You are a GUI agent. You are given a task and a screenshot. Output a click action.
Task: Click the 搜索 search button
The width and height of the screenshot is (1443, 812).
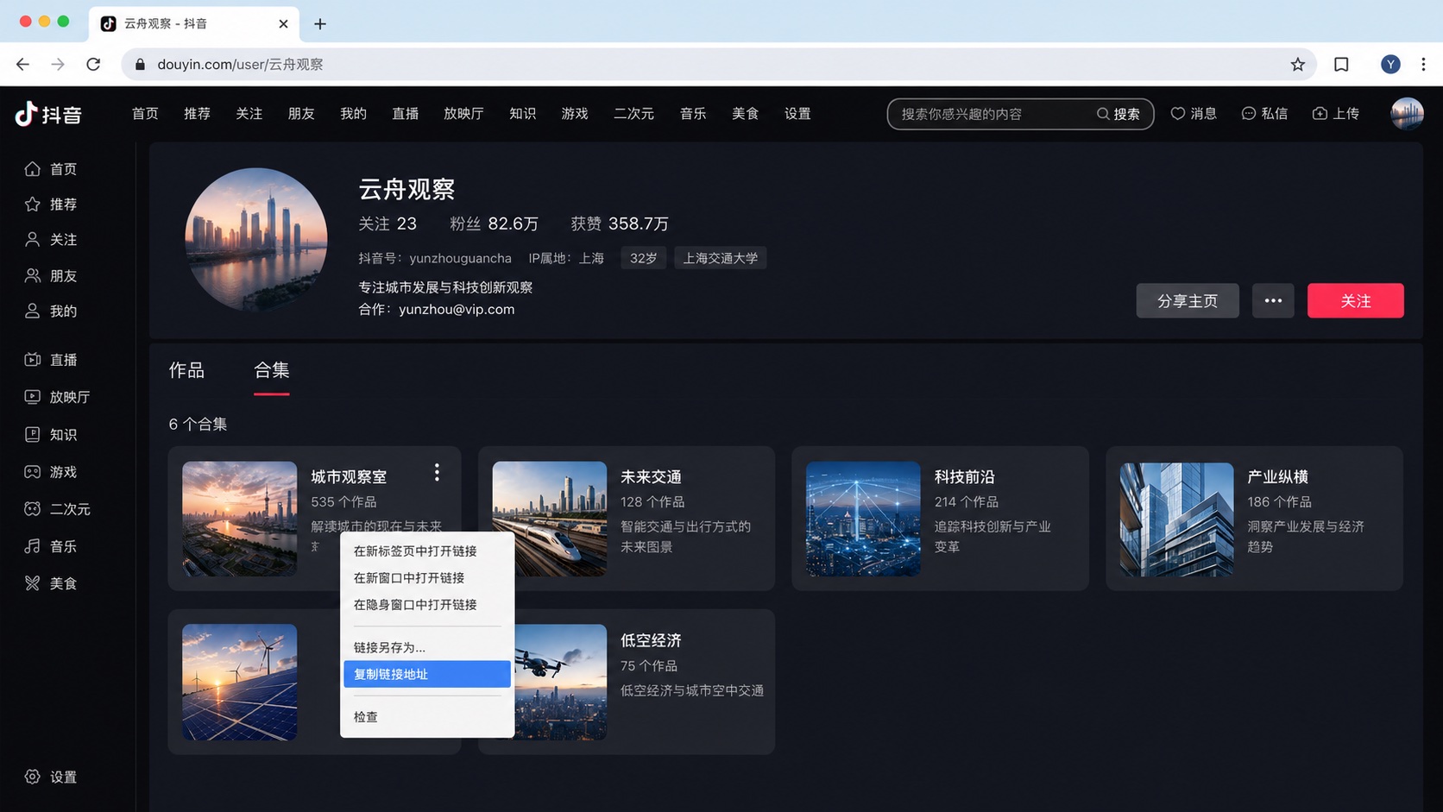(x=1118, y=114)
